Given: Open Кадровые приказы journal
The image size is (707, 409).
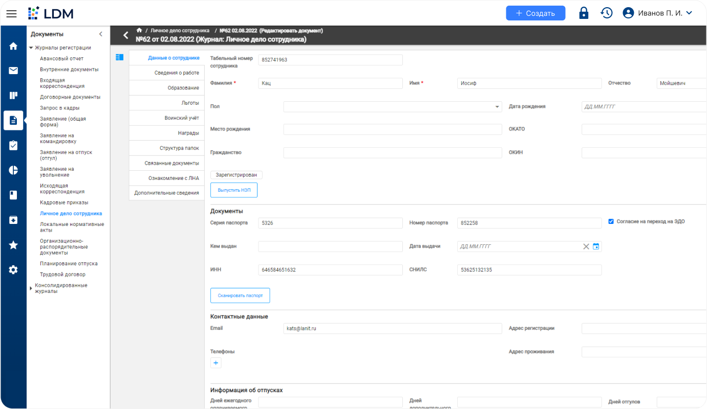Looking at the screenshot, I should click(64, 202).
